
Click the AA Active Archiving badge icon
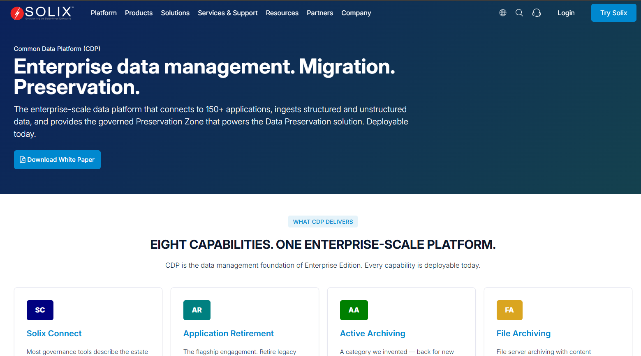click(354, 310)
